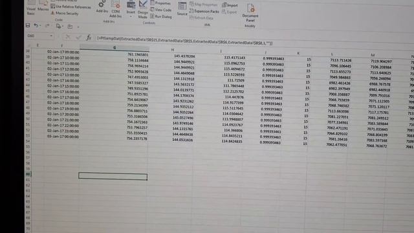Click cell with 02-Jan-17 23:00:00

point(63,131)
